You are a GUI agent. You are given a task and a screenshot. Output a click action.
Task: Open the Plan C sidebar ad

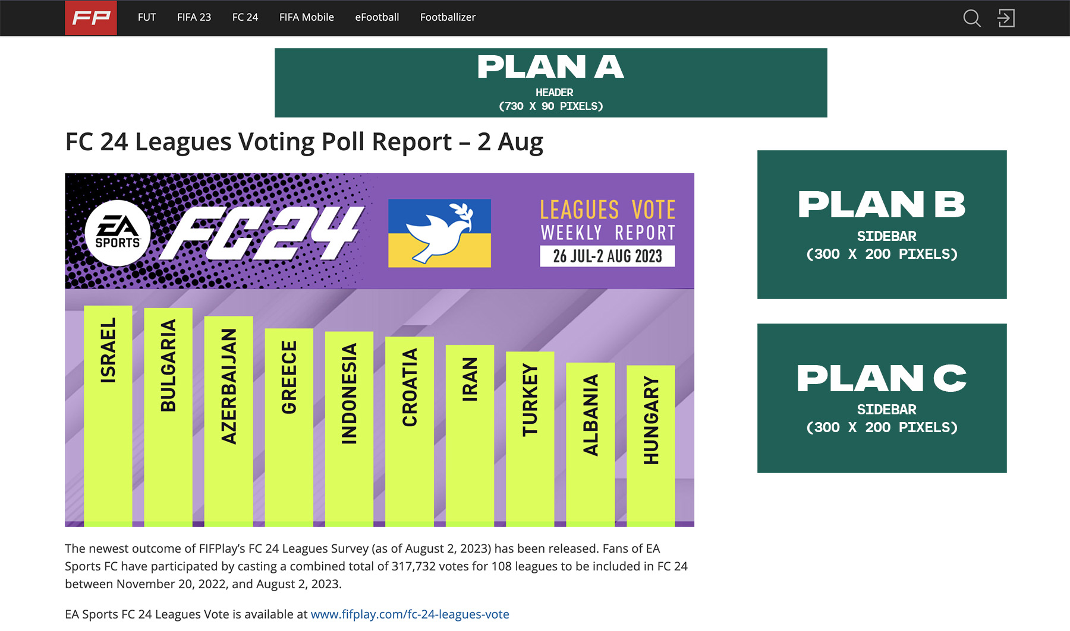tap(882, 398)
